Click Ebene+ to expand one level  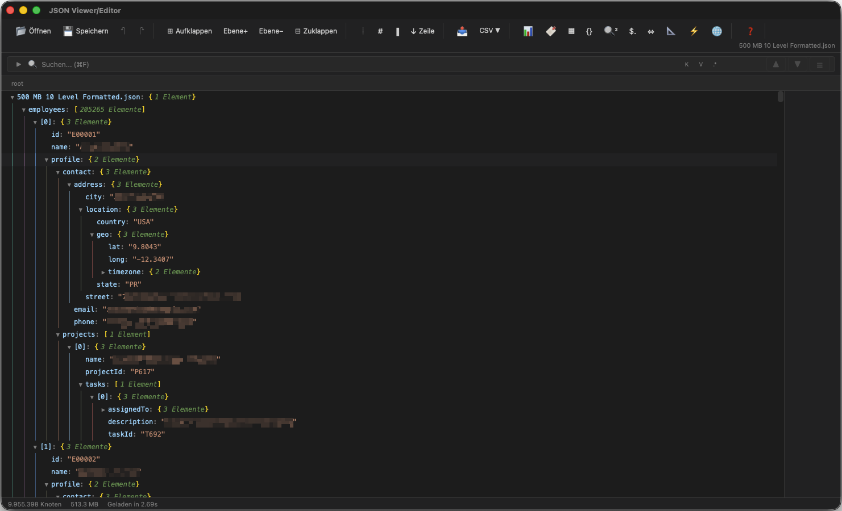pos(235,31)
